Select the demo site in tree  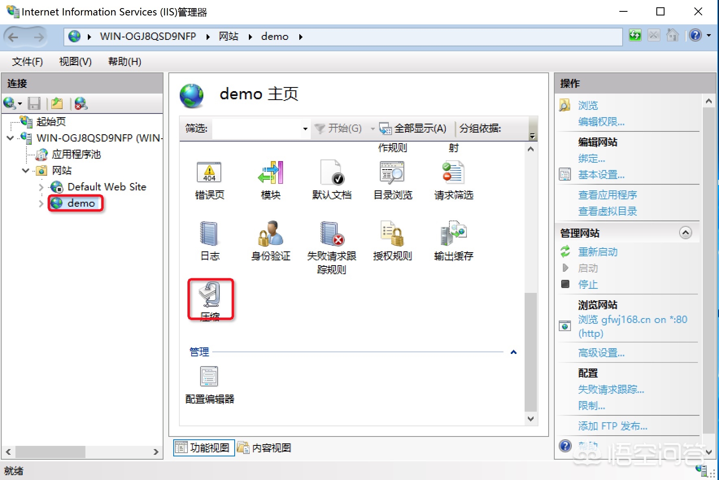[x=81, y=203]
